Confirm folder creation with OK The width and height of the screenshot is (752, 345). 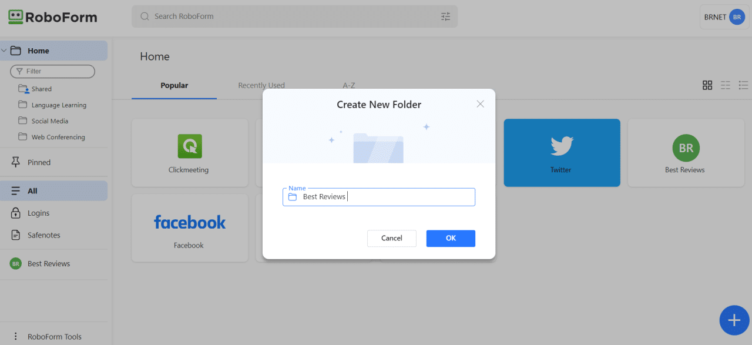pos(451,238)
